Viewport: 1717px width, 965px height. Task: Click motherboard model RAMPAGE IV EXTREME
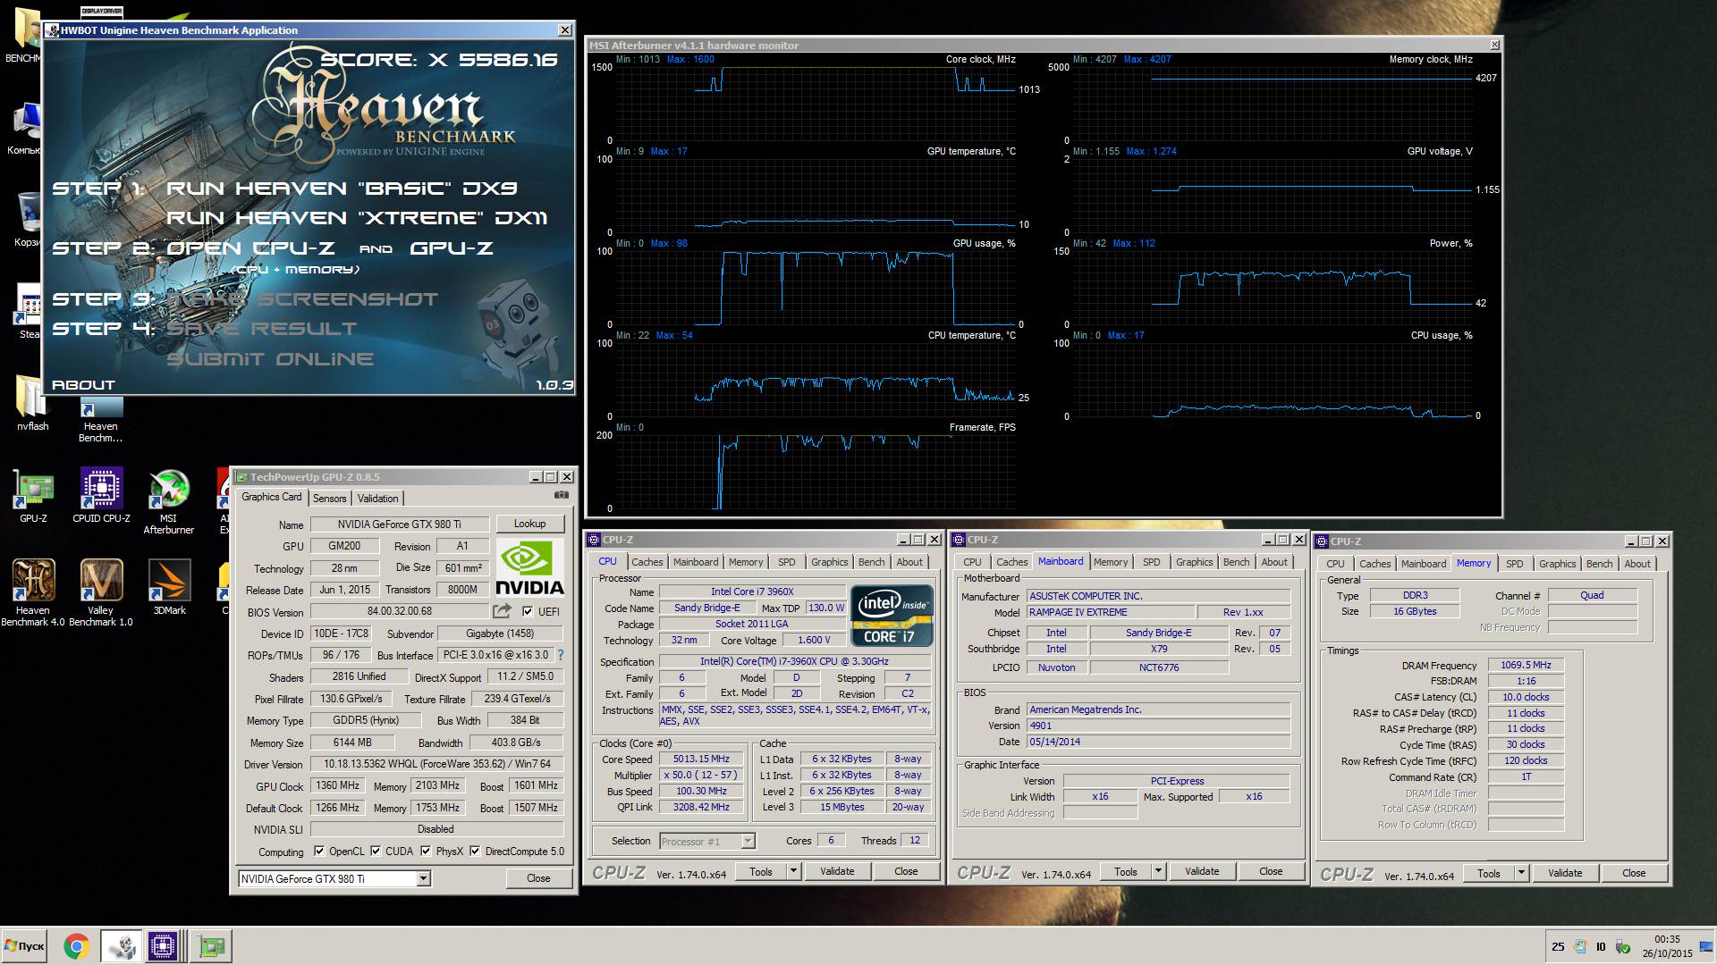1111,612
